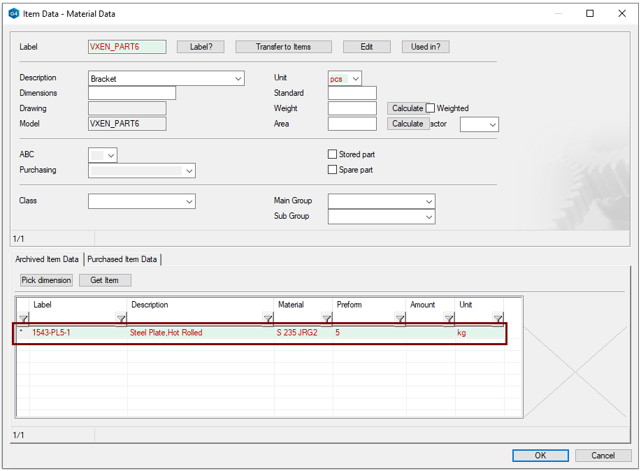Click the Label column filter icon

[121, 320]
